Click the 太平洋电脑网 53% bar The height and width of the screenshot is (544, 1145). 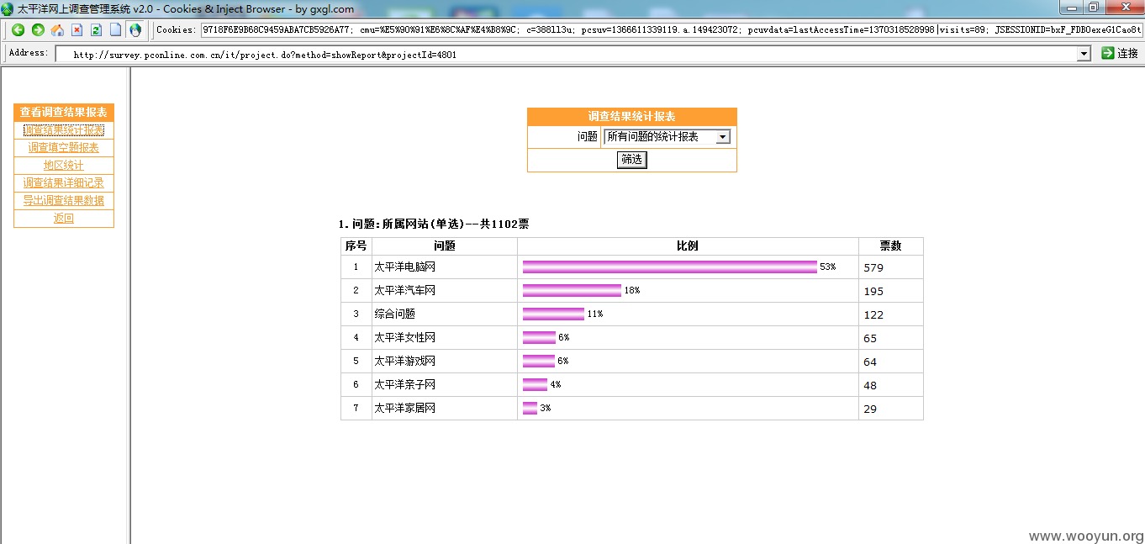(669, 267)
